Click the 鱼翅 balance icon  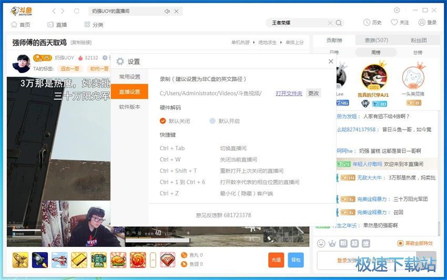[x=184, y=264]
